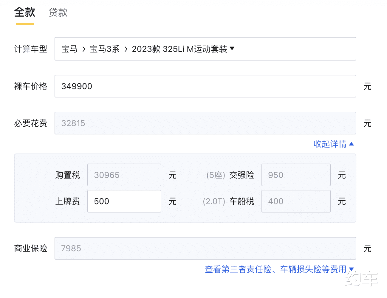This screenshot has height=298, width=387.
Task: Click the 裸车价格 label
Action: click(x=31, y=86)
